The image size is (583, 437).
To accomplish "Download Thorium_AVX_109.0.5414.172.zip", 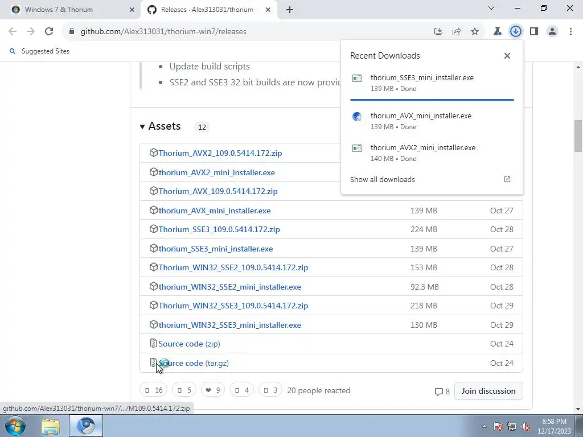I will (x=218, y=191).
